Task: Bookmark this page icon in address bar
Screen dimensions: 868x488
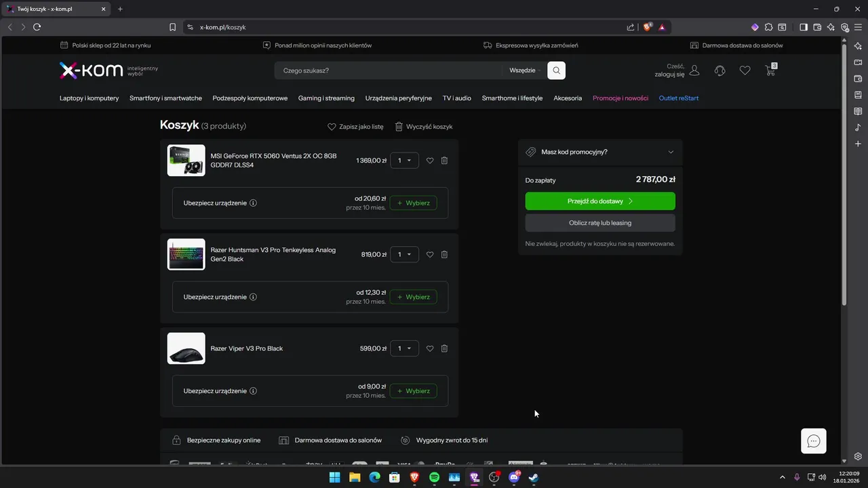Action: 173,27
